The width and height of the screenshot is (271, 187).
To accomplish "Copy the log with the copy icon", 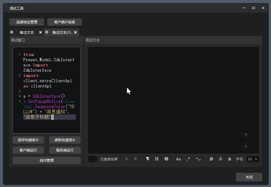I will tap(212, 159).
